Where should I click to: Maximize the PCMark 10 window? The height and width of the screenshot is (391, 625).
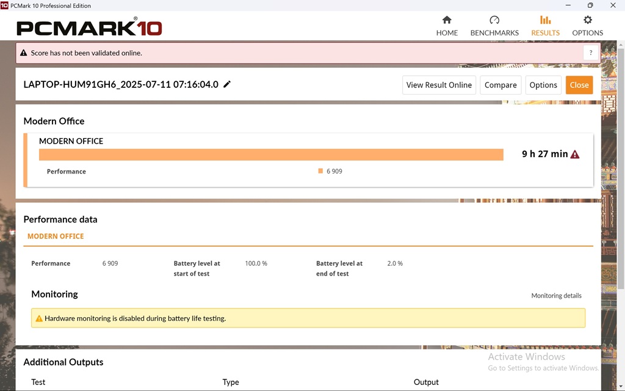pos(590,5)
